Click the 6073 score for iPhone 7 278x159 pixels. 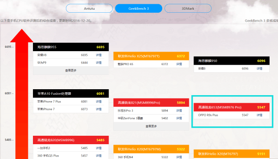pyautogui.click(x=84, y=109)
